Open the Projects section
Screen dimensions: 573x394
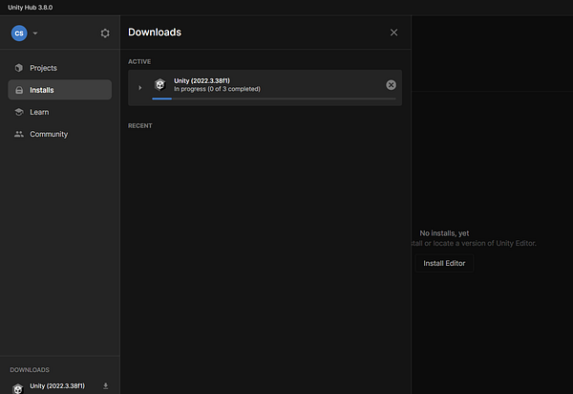[60, 68]
